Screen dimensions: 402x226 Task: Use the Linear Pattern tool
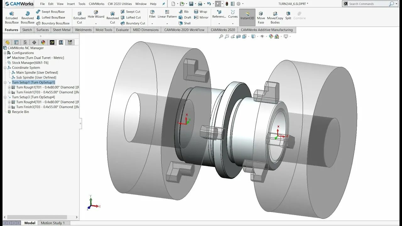coord(167,14)
